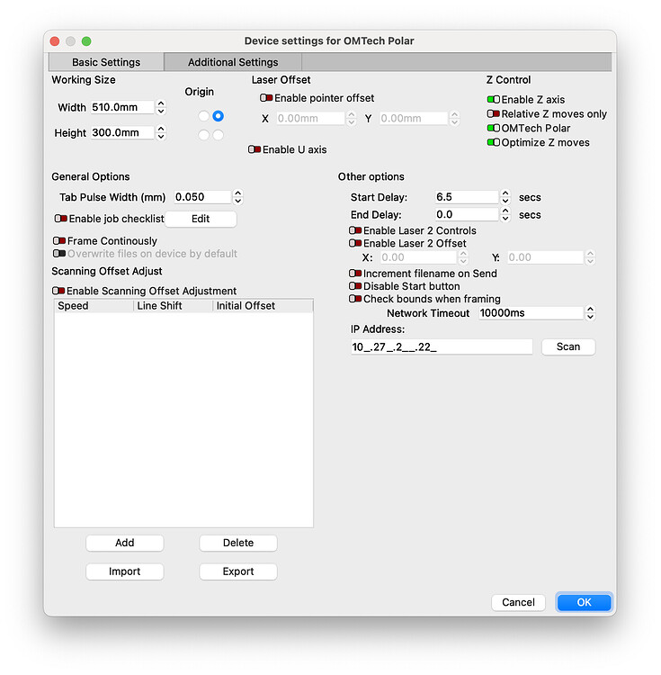Click Edit next to job checklist
Screen dimensions: 661x675
click(x=201, y=220)
